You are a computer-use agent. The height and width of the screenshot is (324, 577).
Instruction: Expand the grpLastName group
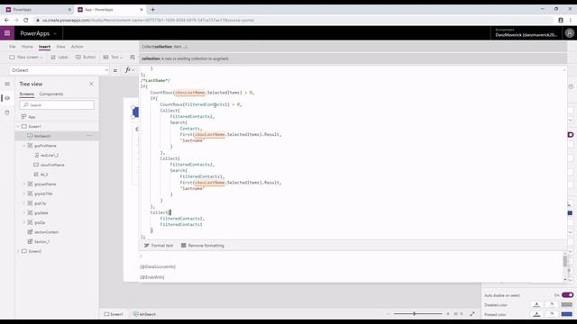pos(24,184)
